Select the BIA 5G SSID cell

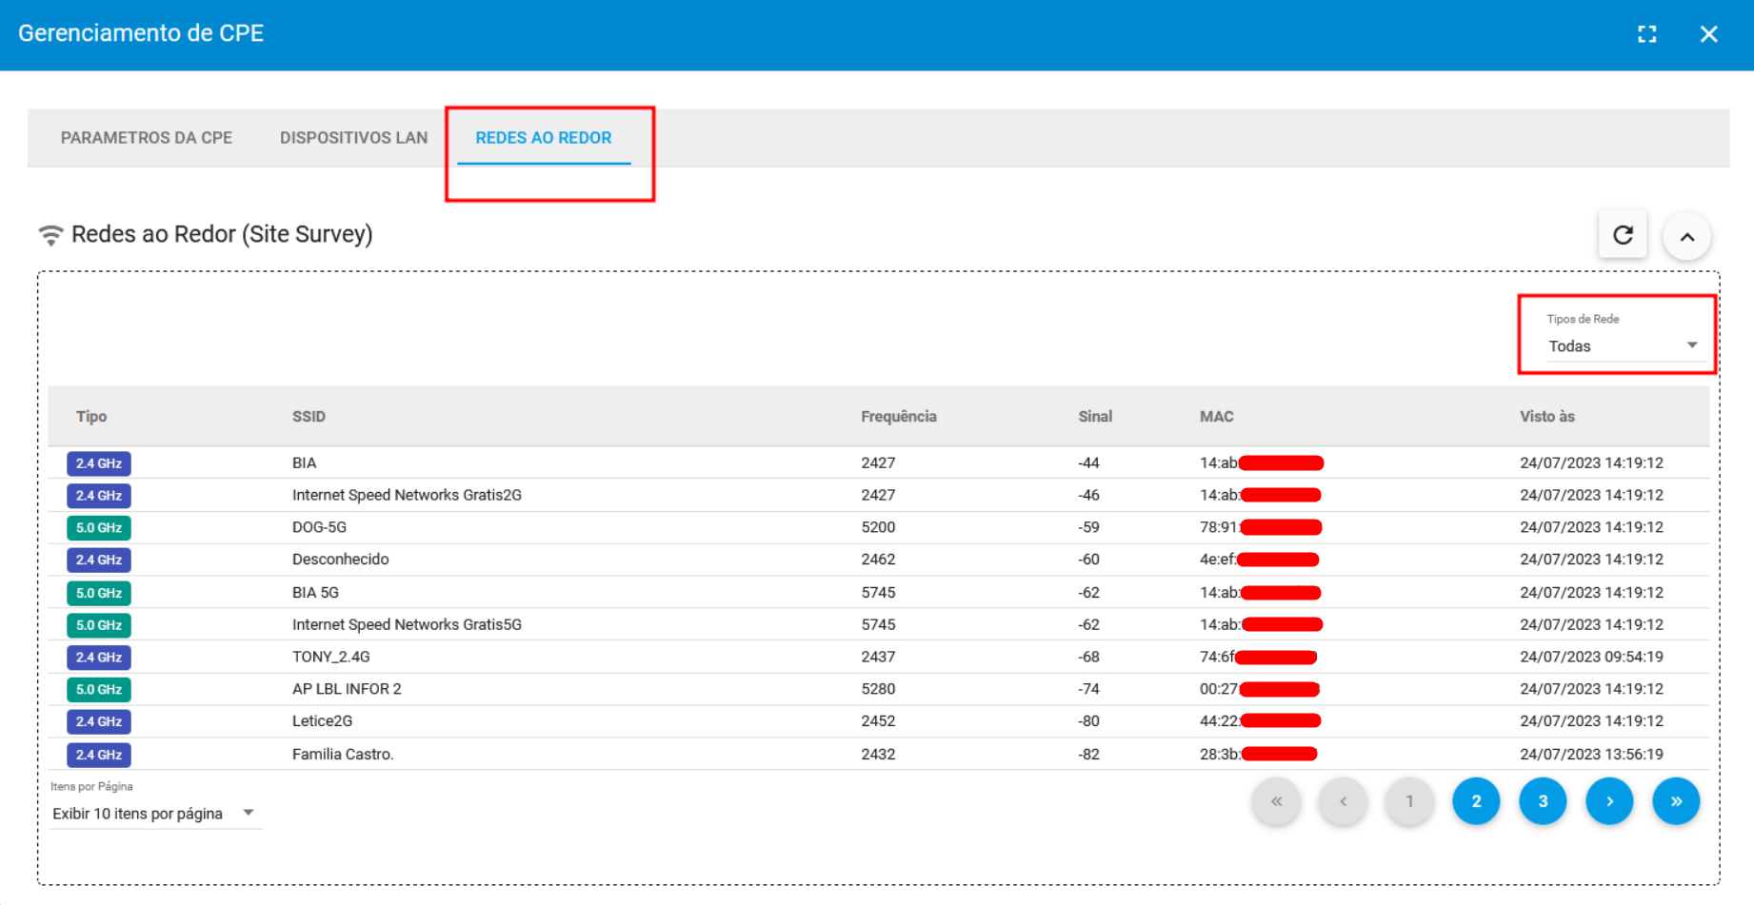click(x=315, y=592)
